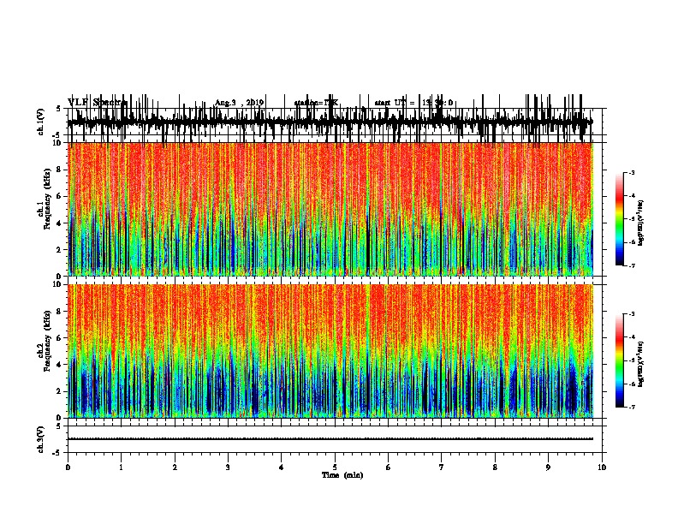This screenshot has width=678, height=524.
Task: Click the '-7' value on ch.1 colorbar
Action: (631, 265)
